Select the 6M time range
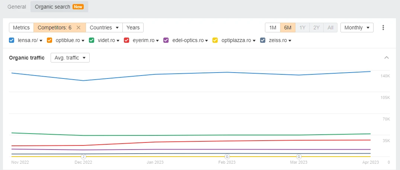The width and height of the screenshot is (400, 170). click(288, 28)
